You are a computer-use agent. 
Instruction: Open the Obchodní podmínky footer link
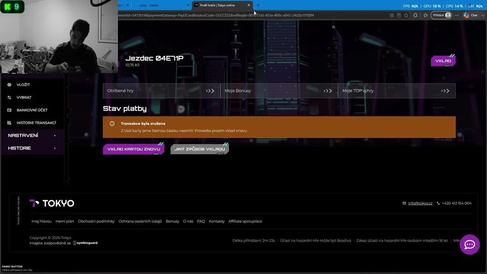(96, 221)
